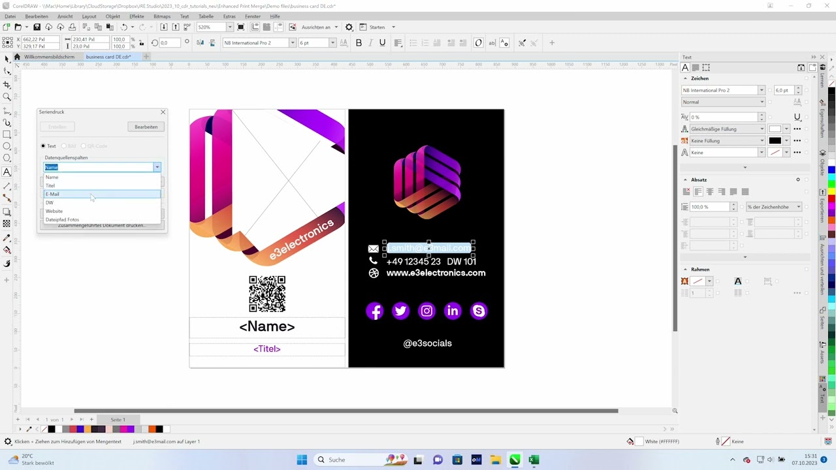Viewport: 836px width, 470px height.
Task: Click the white fill color swatch in docker
Action: 775,129
